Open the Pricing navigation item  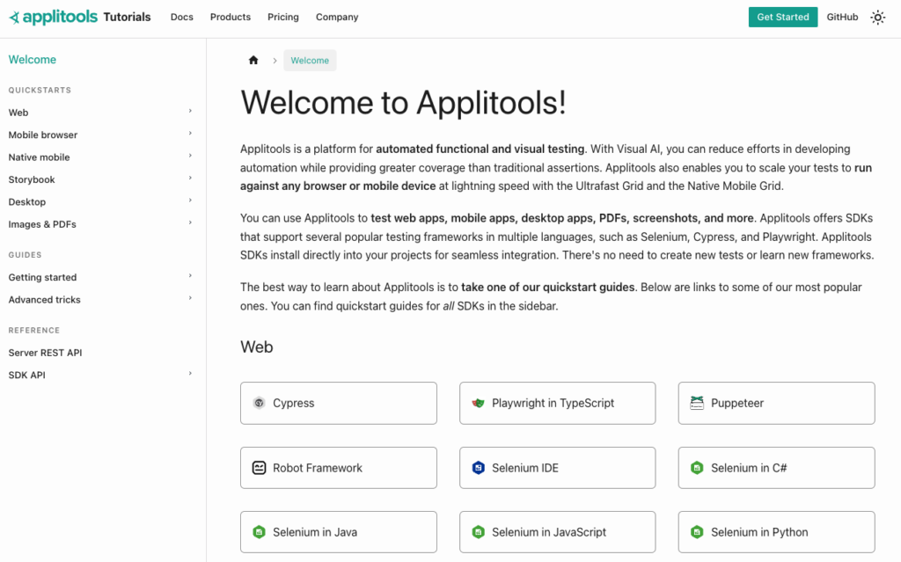(282, 17)
